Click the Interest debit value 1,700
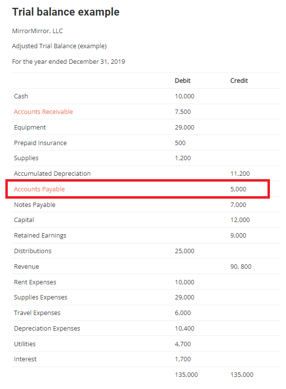The height and width of the screenshot is (389, 286). tap(183, 359)
